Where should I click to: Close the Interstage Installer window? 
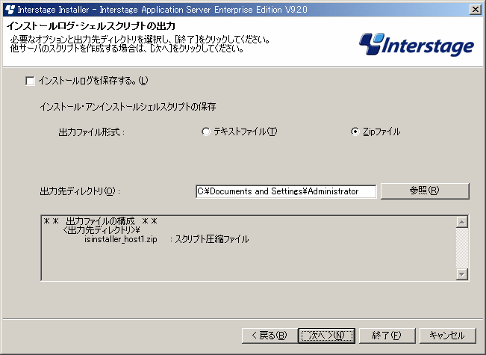(x=475, y=10)
